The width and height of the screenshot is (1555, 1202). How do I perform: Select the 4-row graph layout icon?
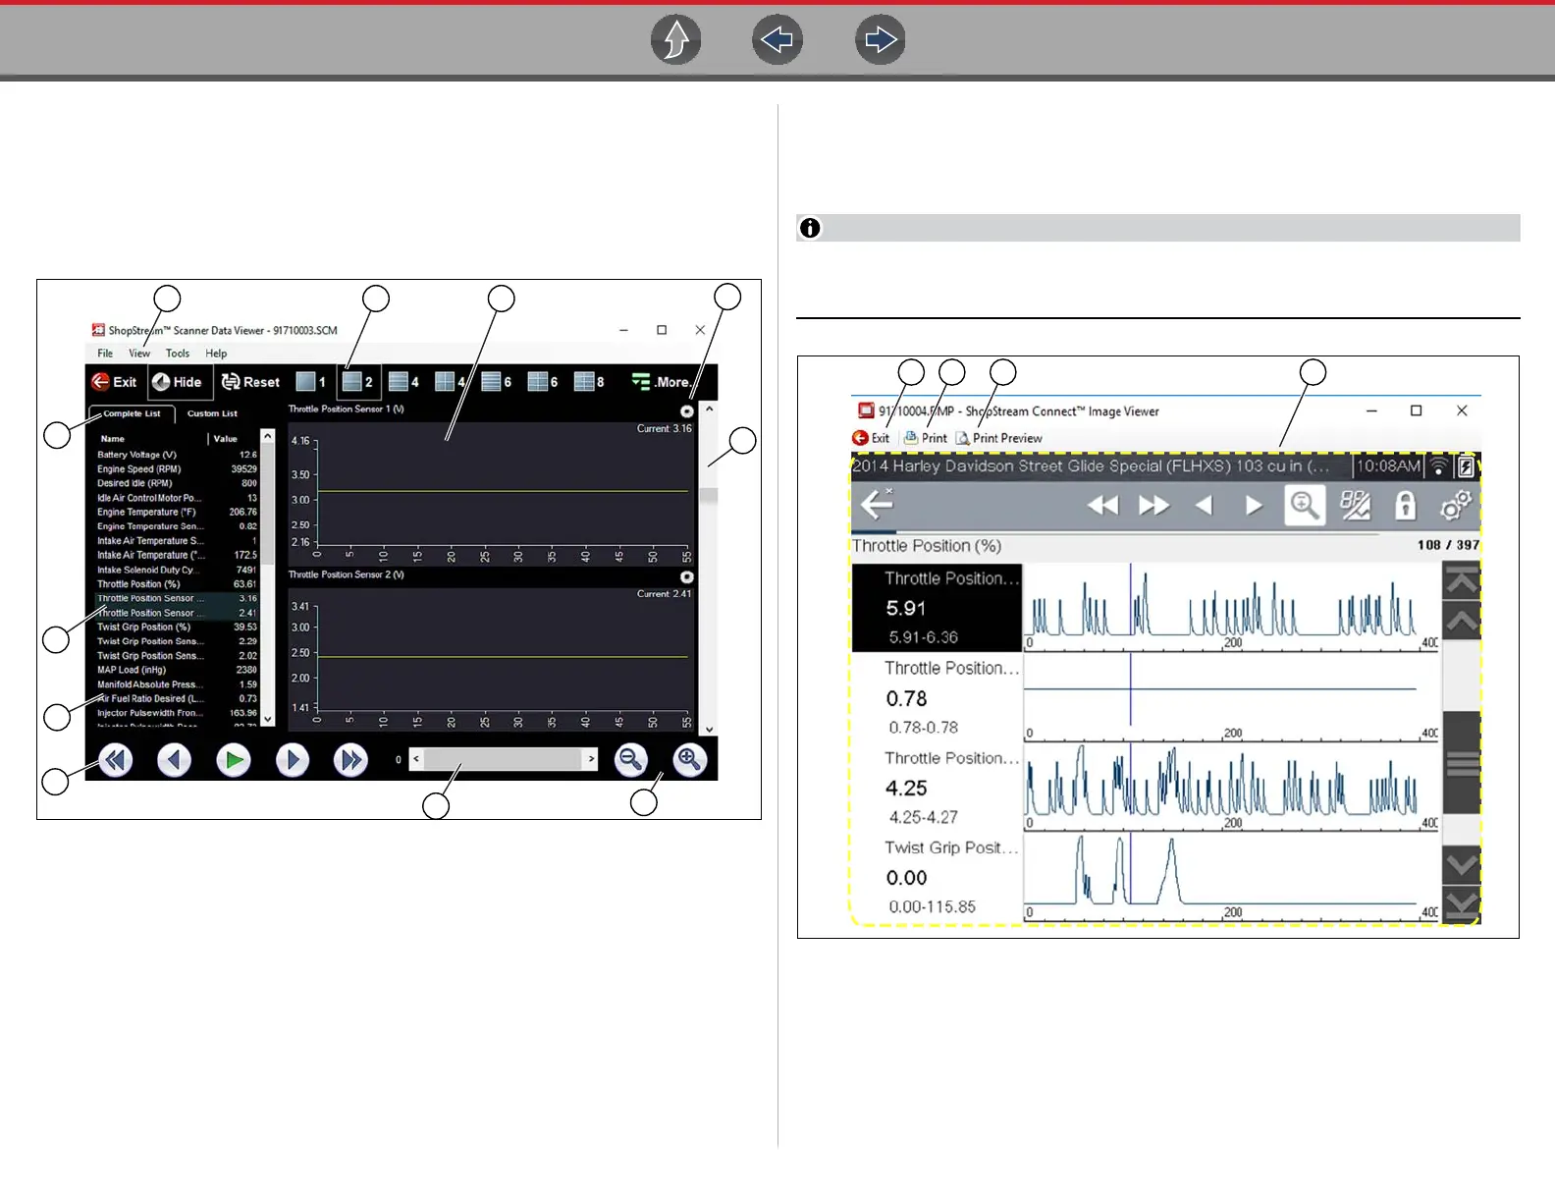tap(403, 382)
